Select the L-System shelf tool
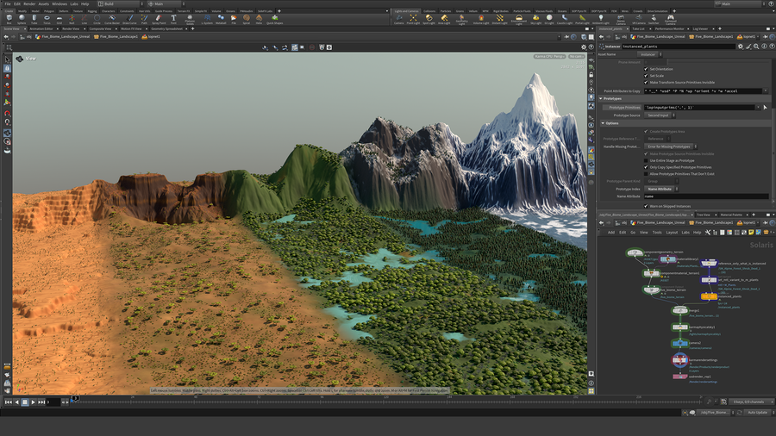The height and width of the screenshot is (436, 776). point(207,19)
